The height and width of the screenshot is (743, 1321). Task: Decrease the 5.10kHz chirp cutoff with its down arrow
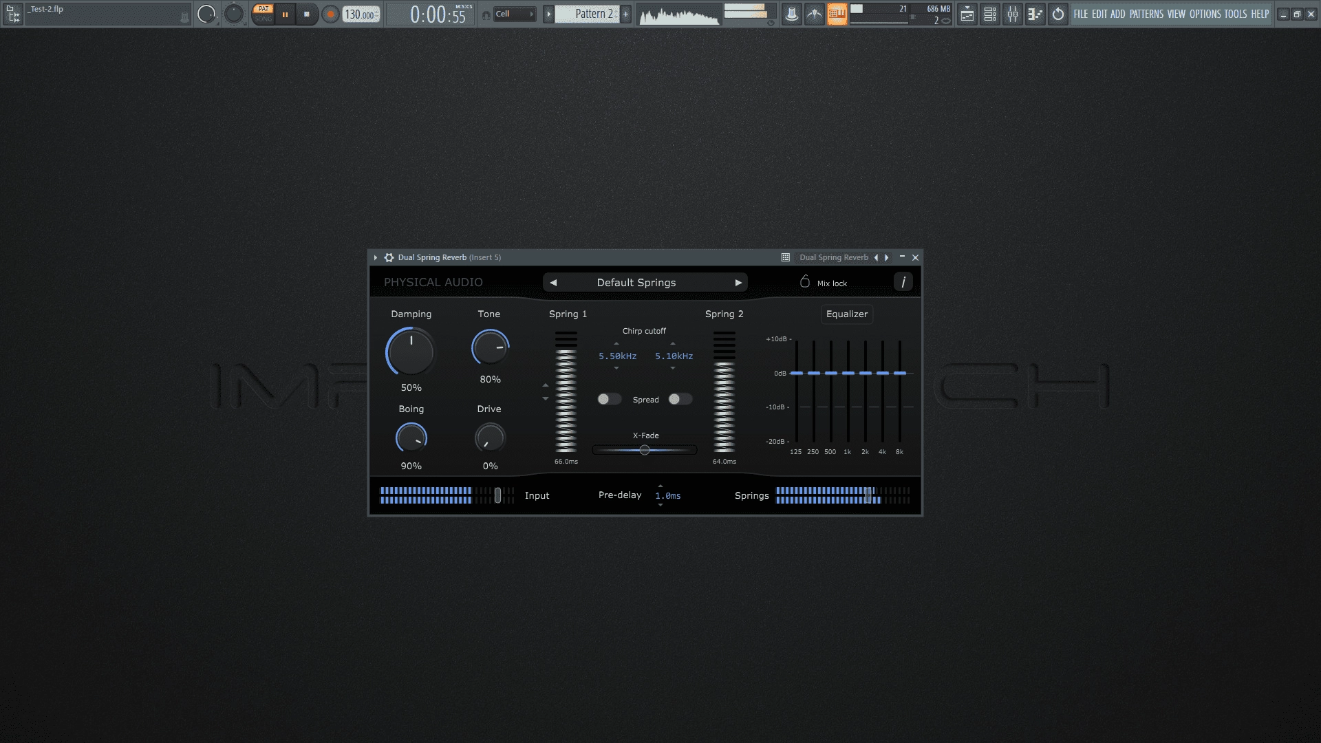tap(673, 368)
